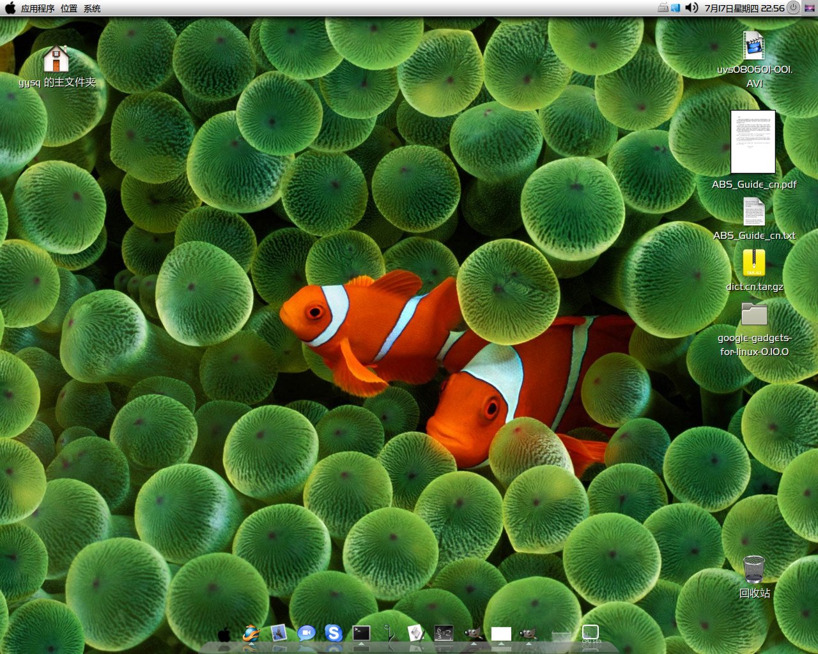
Task: Click the keyboard input method tray icon
Action: (663, 8)
